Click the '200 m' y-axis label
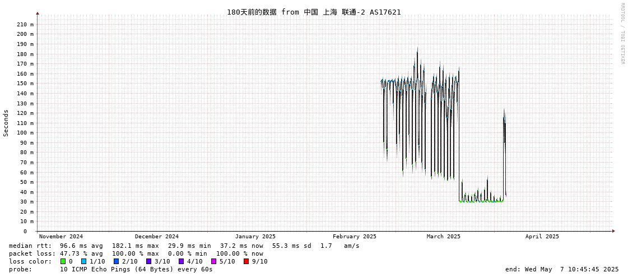The height and width of the screenshot is (277, 628). pos(25,34)
